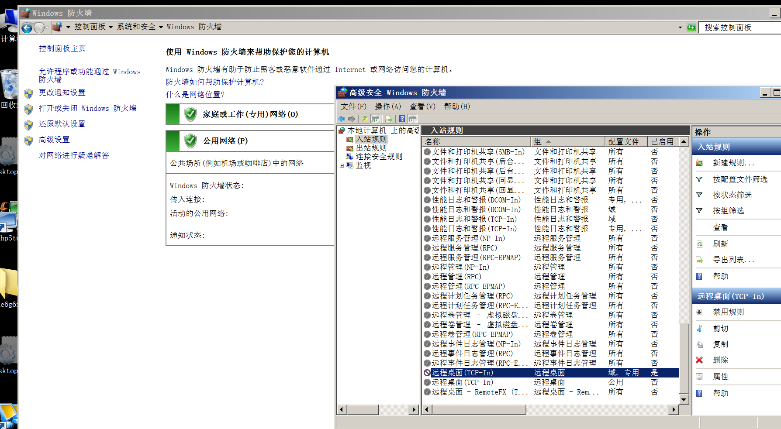Open the recent pages dropdown next to forward button
Viewport: 781px width, 429px height.
[47, 28]
